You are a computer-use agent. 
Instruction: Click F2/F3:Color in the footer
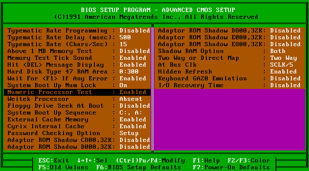(249, 161)
